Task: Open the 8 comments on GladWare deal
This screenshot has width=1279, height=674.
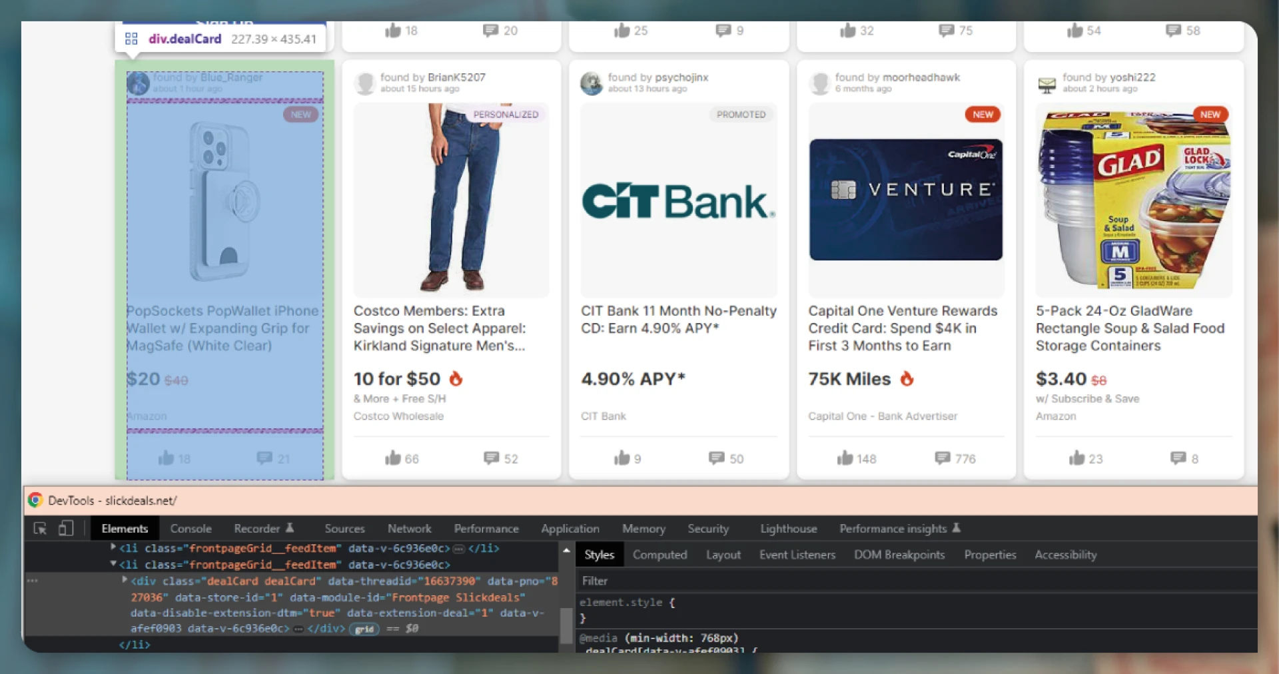Action: click(x=1178, y=458)
